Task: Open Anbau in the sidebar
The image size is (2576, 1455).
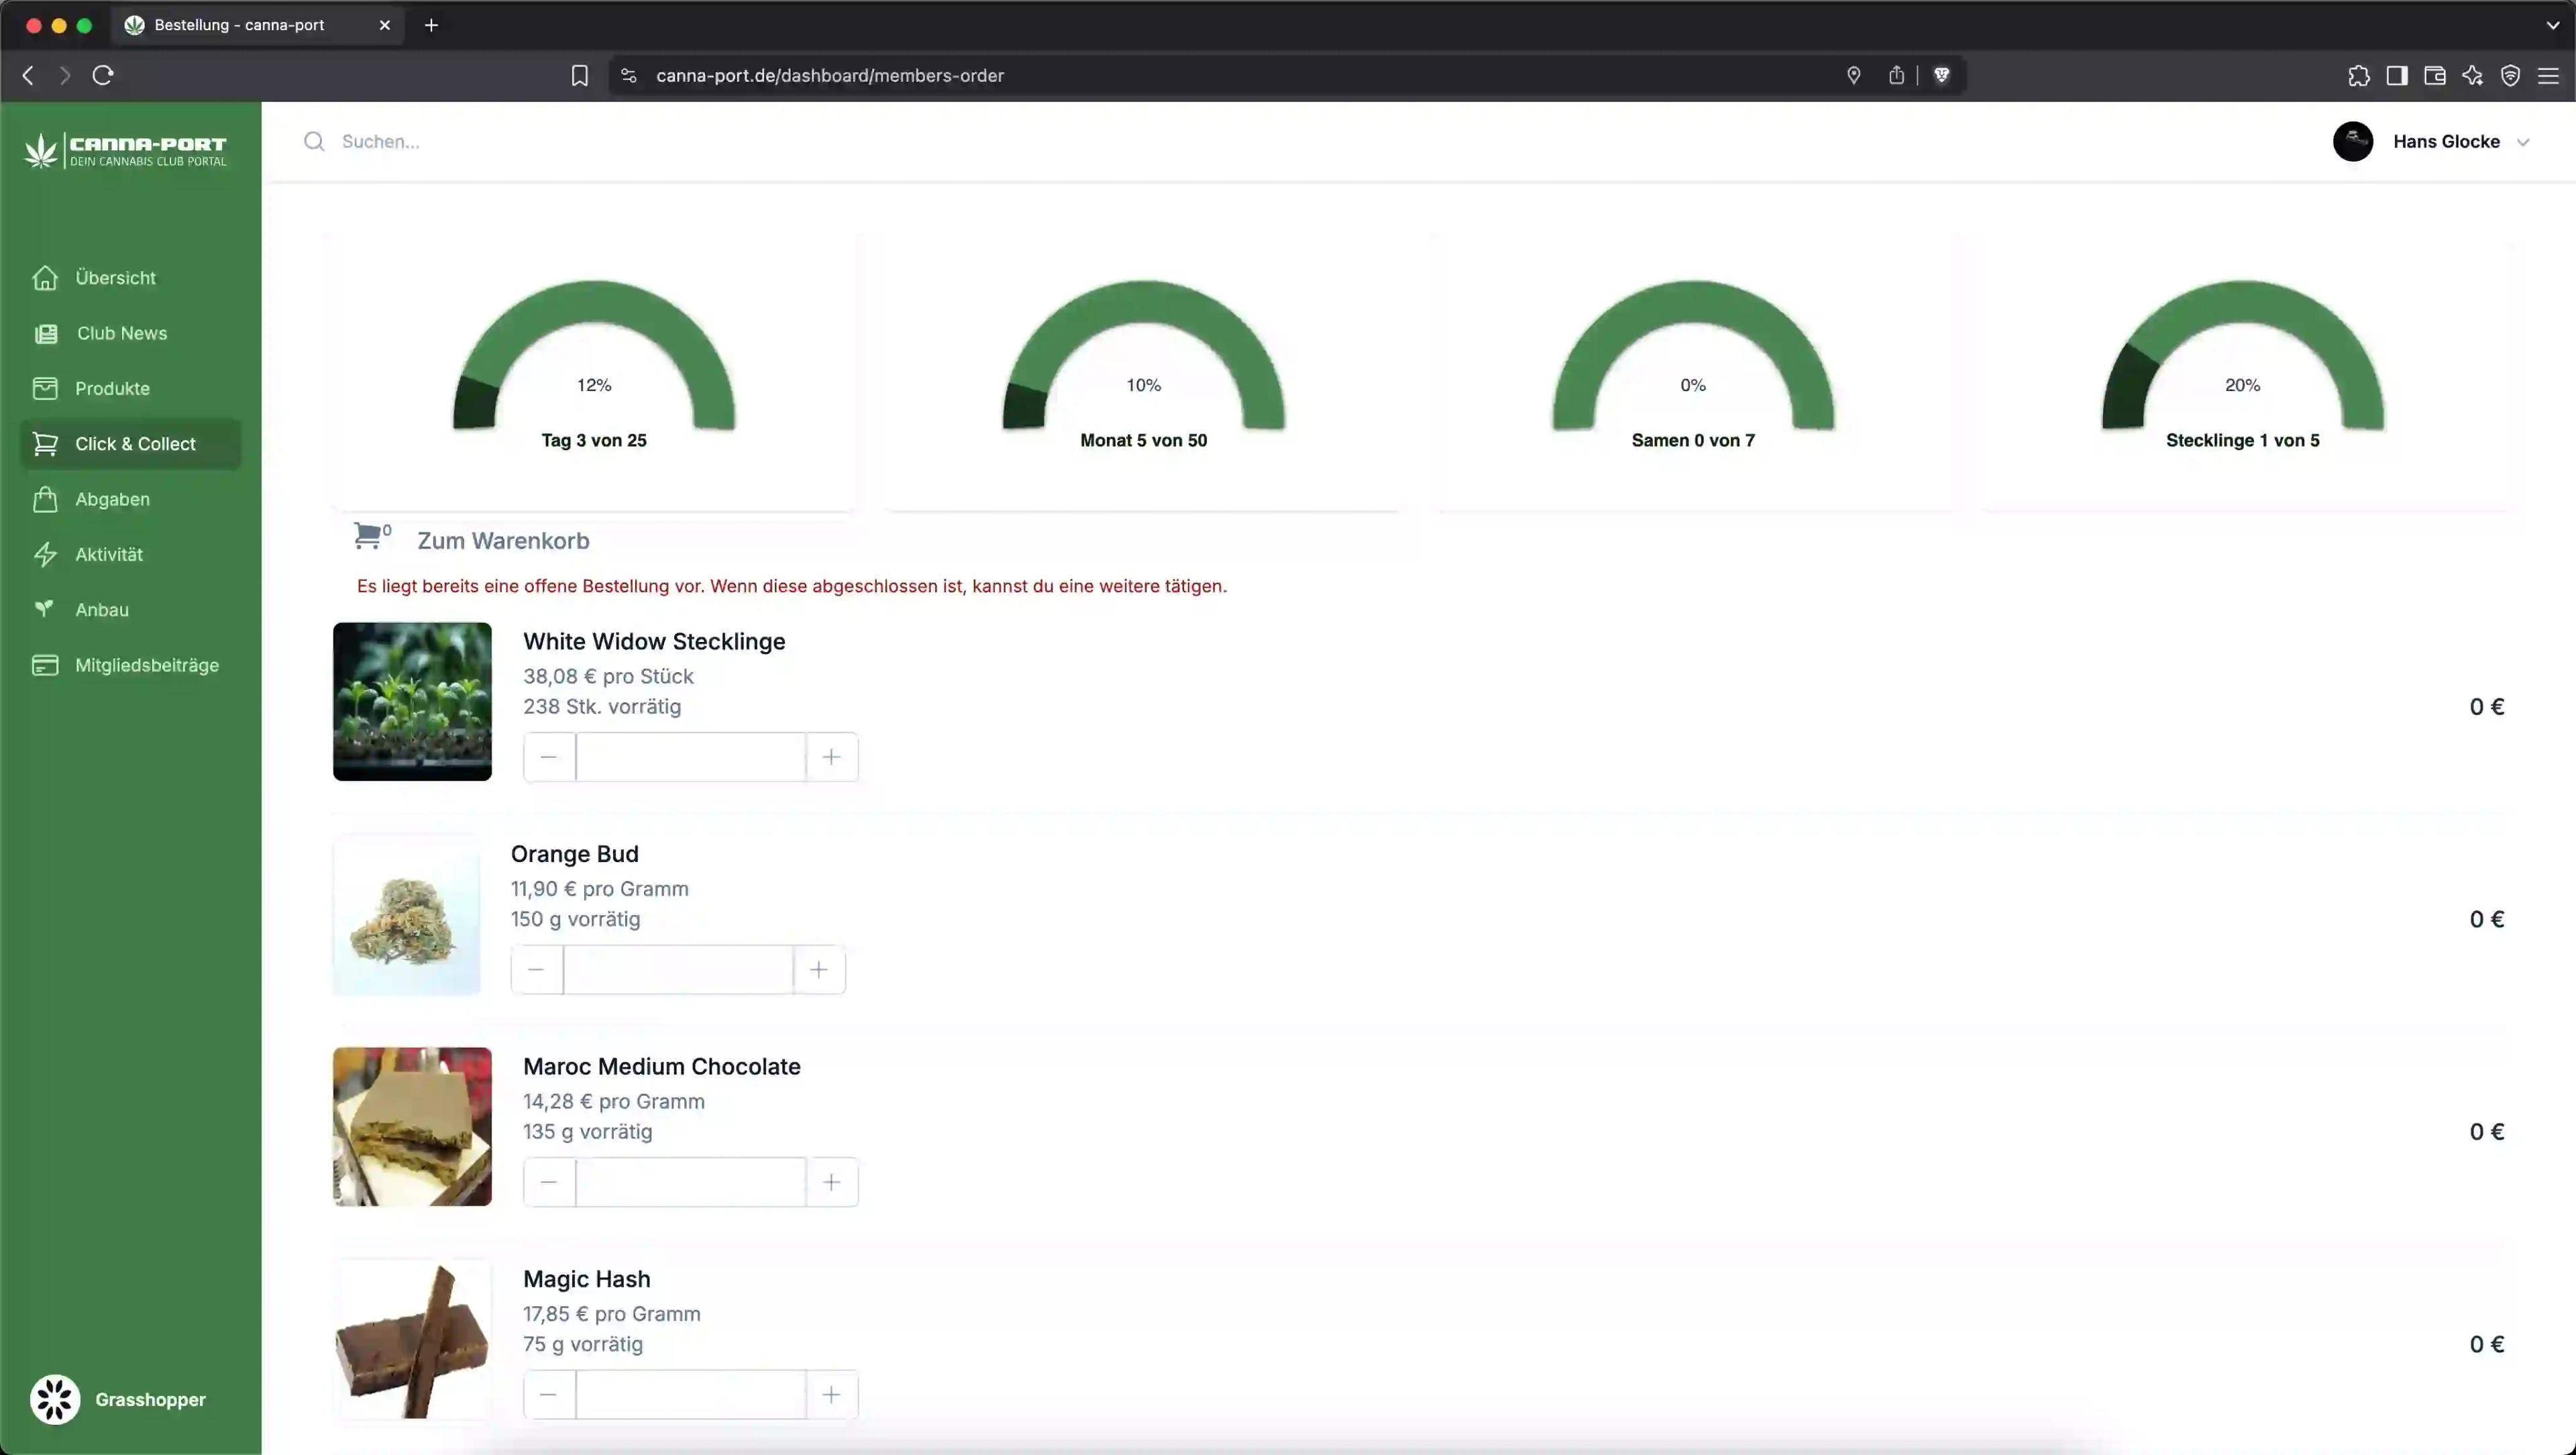Action: pyautogui.click(x=130, y=610)
